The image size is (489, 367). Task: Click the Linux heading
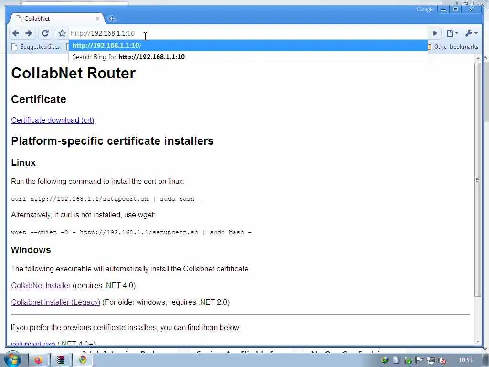(23, 162)
